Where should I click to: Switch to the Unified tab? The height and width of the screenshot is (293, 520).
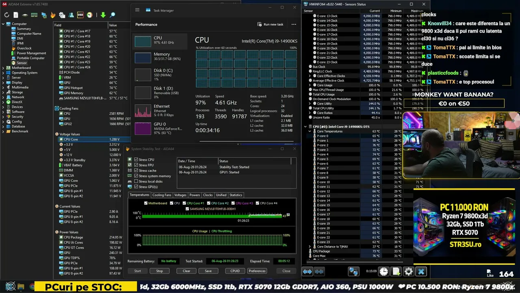click(x=221, y=195)
